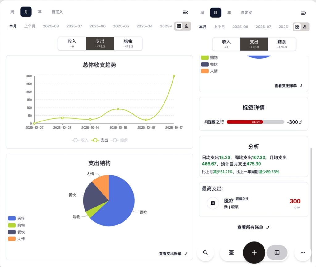Click the medical cross icon under 最高支出

point(213,203)
